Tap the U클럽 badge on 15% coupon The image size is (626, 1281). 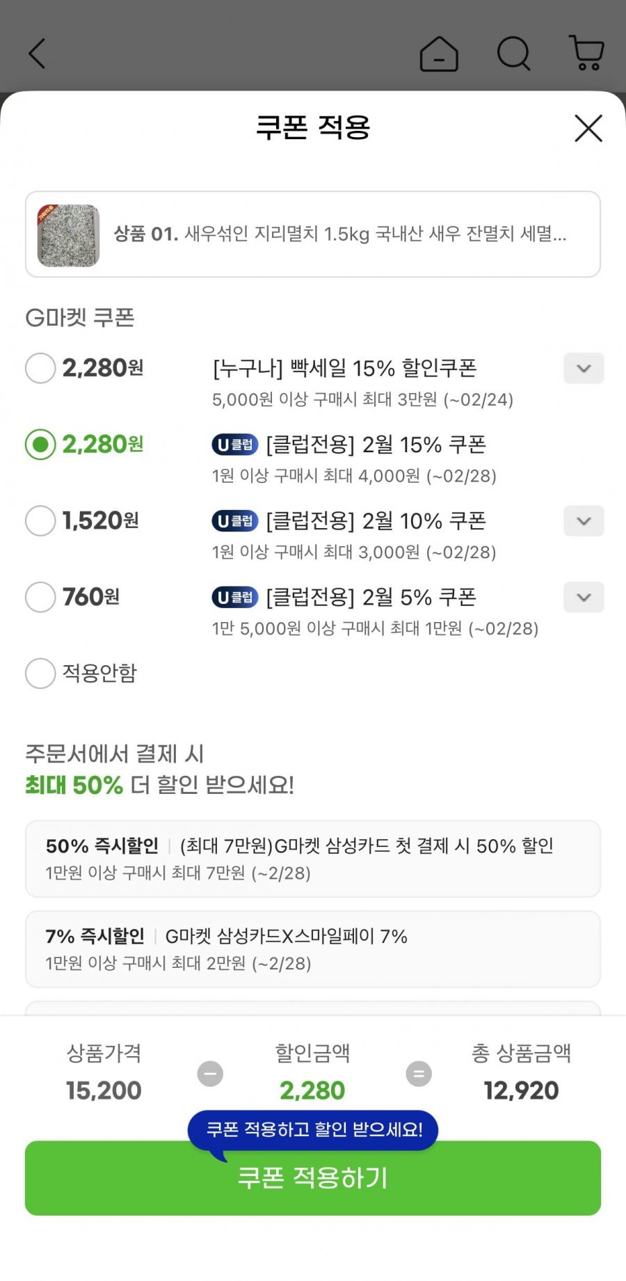234,445
